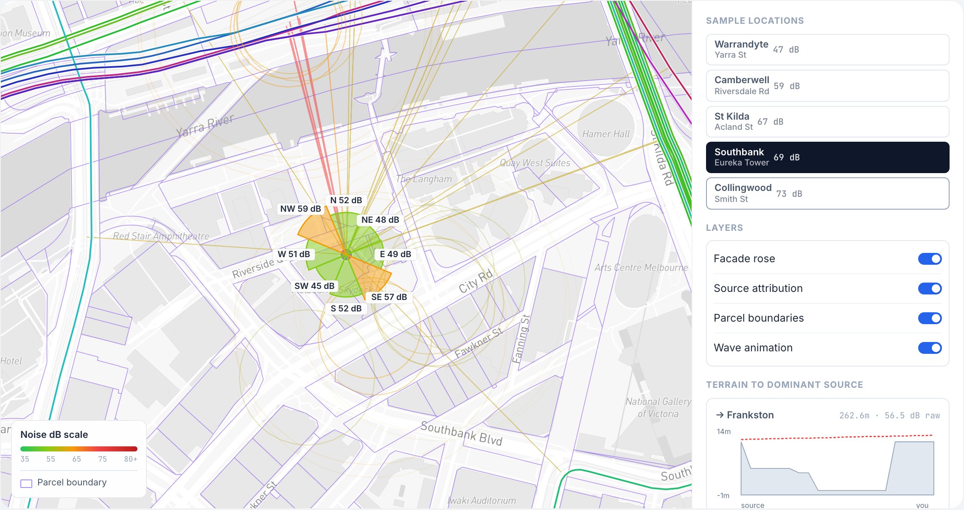Click the Hamer Hall map label
Screen dimensions: 964x510
pyautogui.click(x=606, y=134)
